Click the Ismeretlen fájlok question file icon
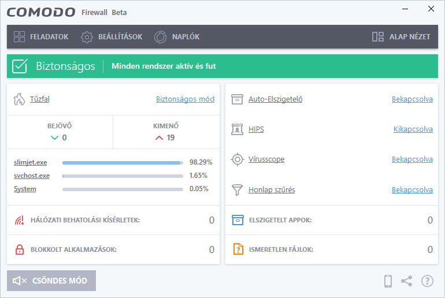Screen dimensions: 445x298 tap(238, 249)
